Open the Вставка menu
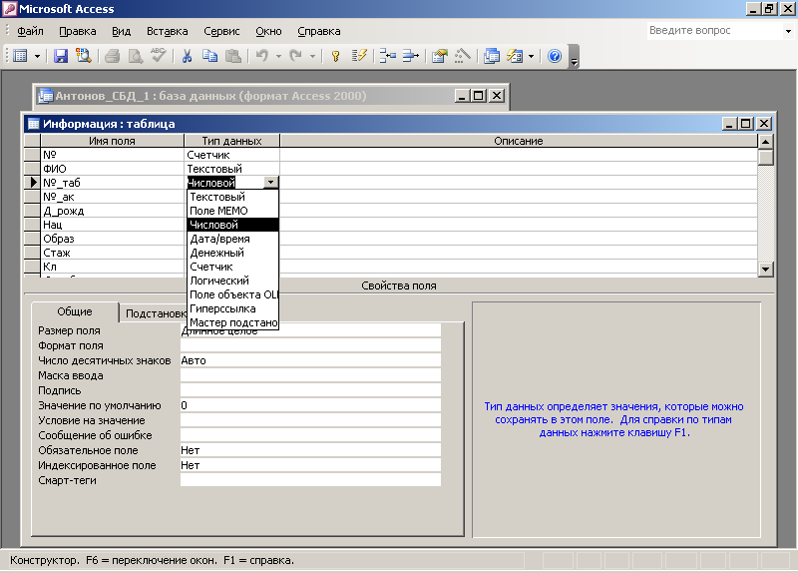Viewport: 798px width, 573px height. 167,31
